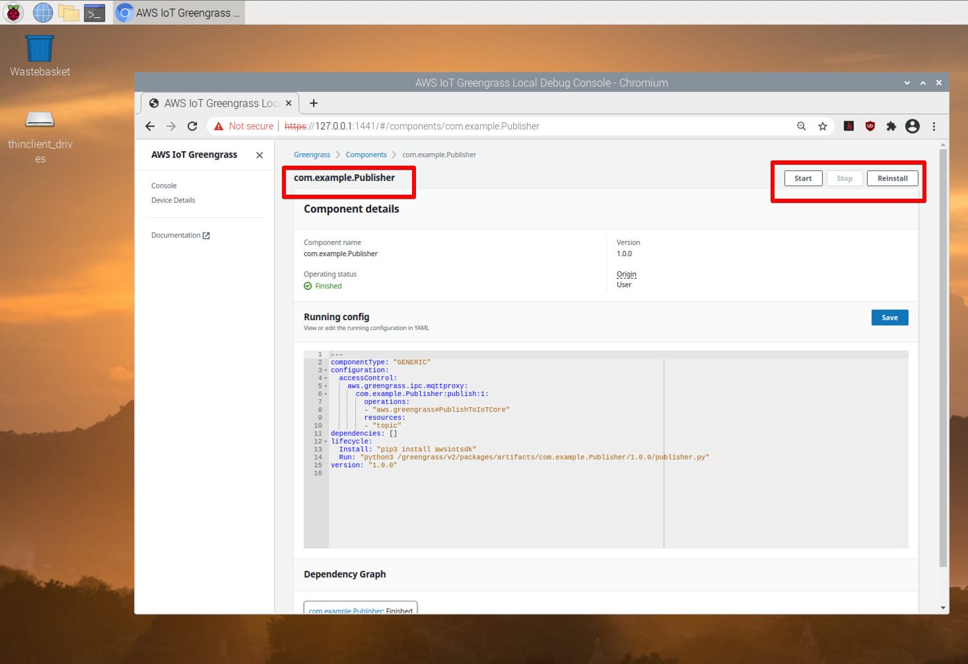Select Device Details in the sidebar
The height and width of the screenshot is (664, 968).
click(x=173, y=200)
